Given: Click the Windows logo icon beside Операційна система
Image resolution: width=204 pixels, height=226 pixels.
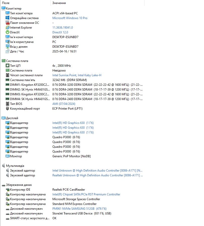Looking at the screenshot, I should [x=7, y=18].
